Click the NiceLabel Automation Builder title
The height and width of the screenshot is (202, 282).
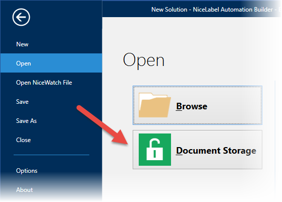pos(233,10)
